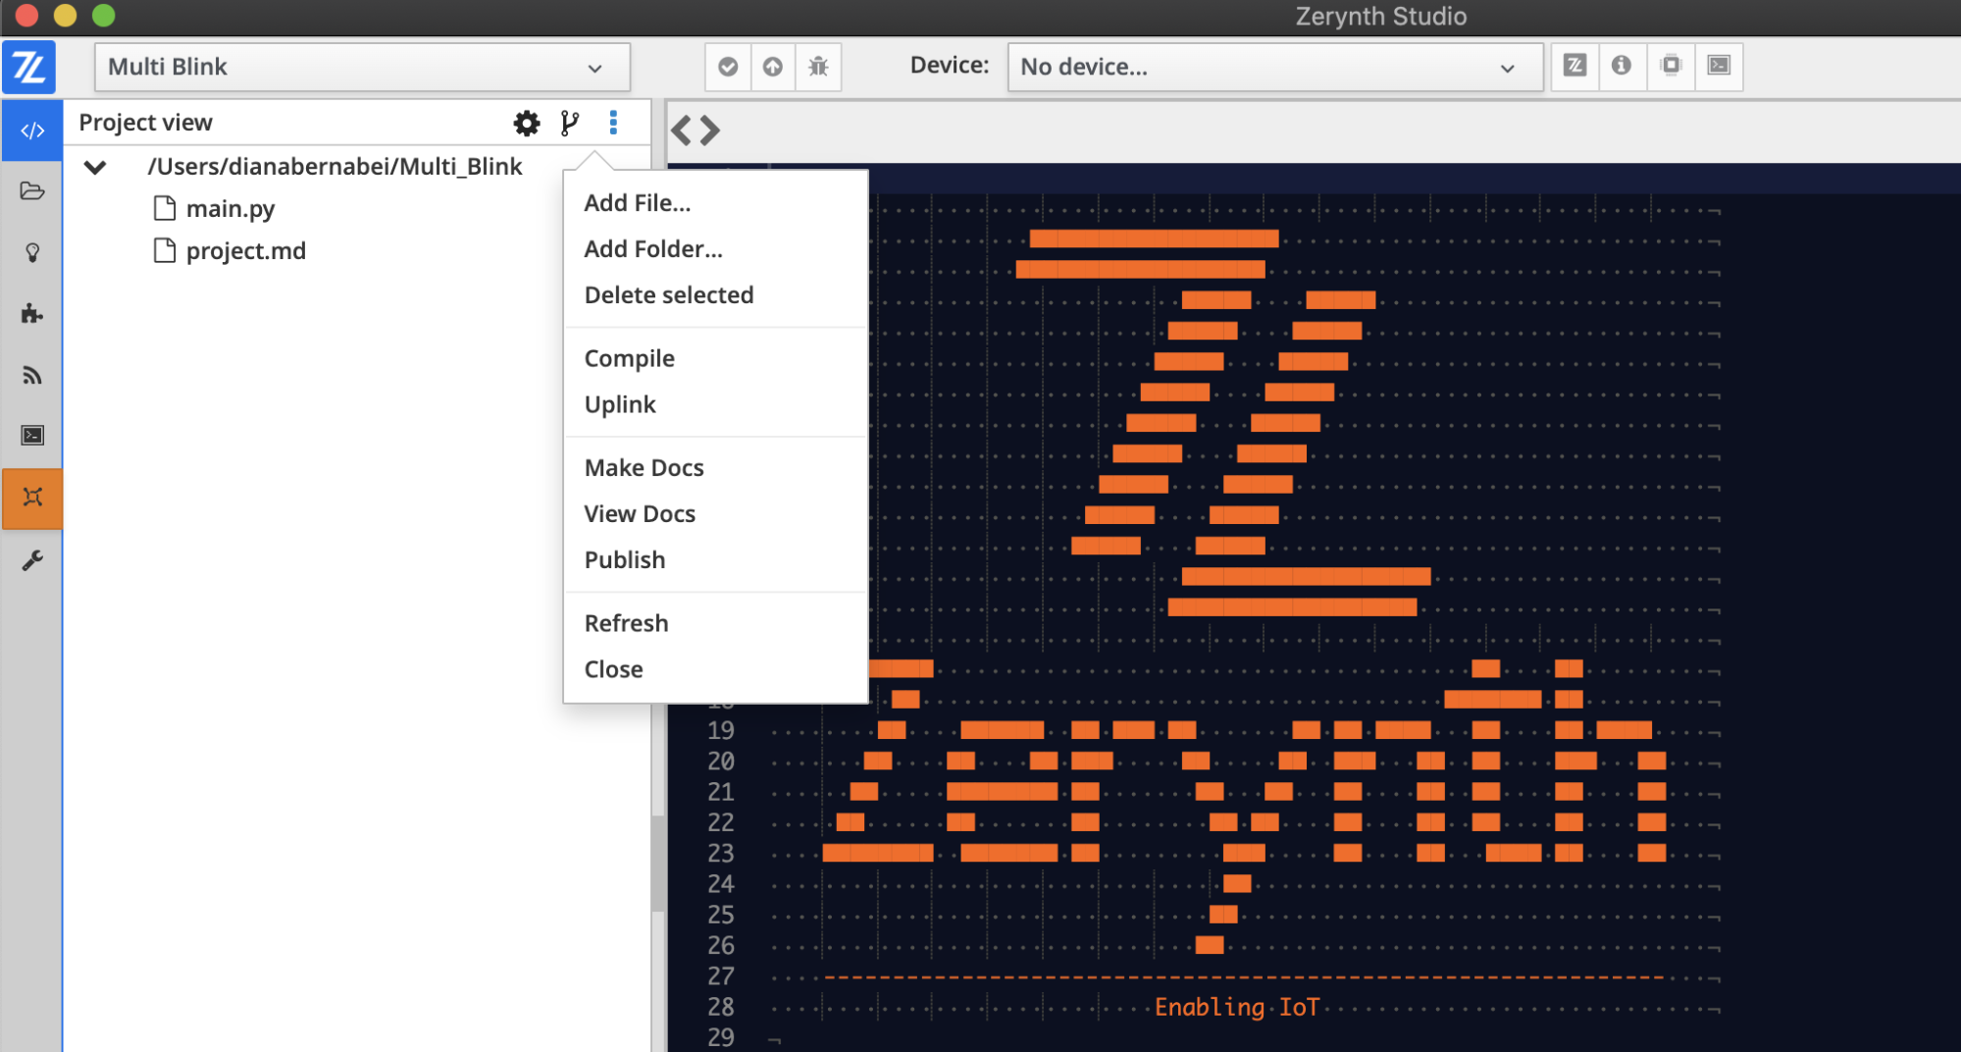
Task: Choose Uplink from menu
Action: click(x=620, y=404)
